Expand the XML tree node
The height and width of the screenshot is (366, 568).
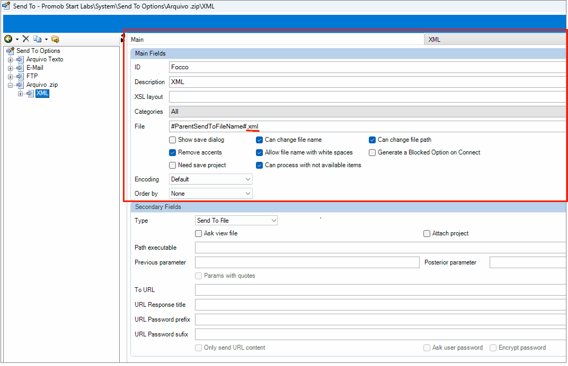[20, 94]
